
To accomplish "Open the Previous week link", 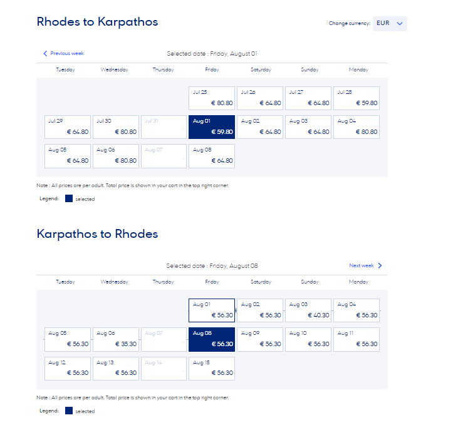I will [x=66, y=54].
